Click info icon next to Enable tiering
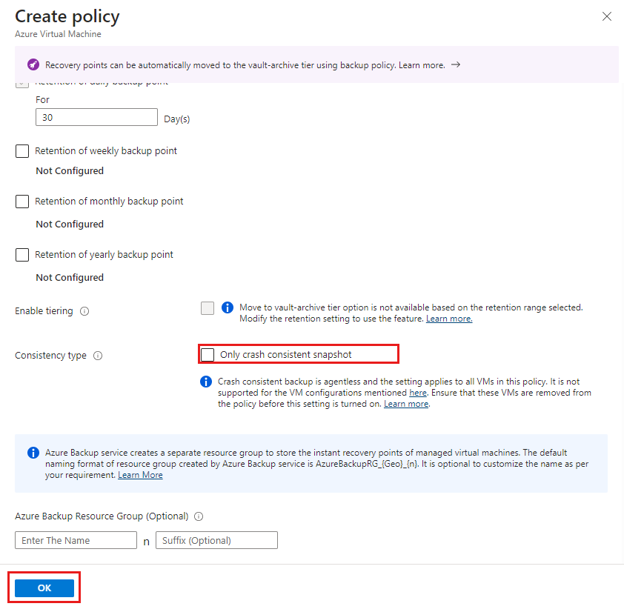This screenshot has height=612, width=624. tap(84, 311)
